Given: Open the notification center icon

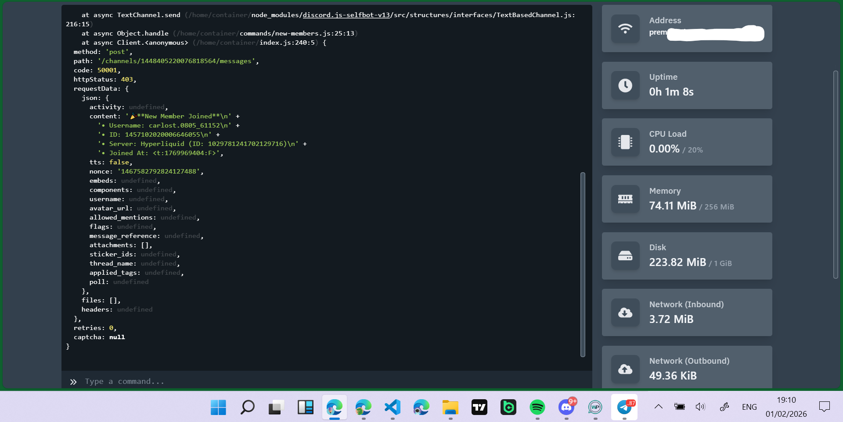Looking at the screenshot, I should 825,407.
